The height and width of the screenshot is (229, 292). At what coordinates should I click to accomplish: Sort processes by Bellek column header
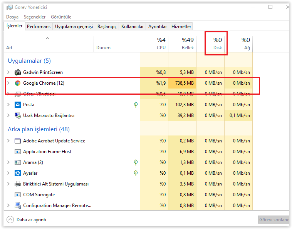(x=188, y=43)
